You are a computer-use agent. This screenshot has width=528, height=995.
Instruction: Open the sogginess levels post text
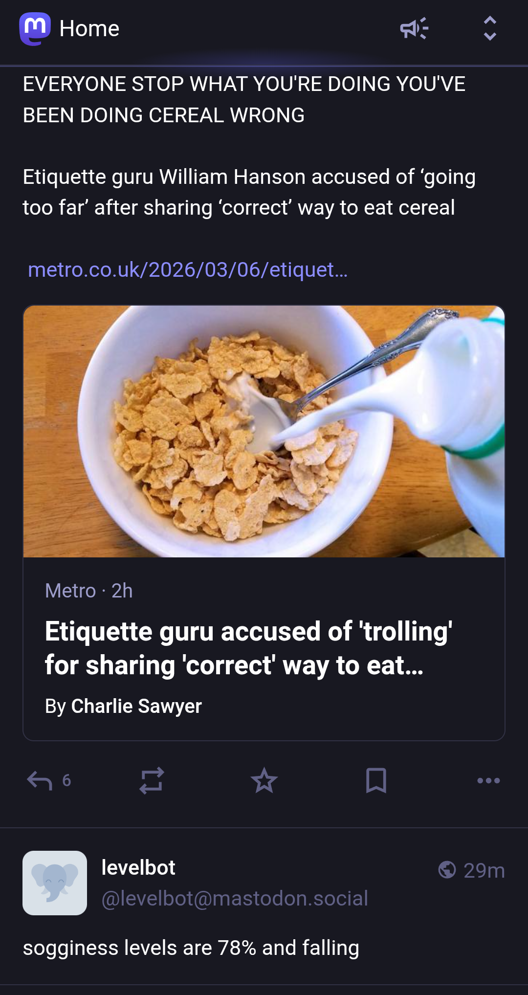tap(191, 948)
